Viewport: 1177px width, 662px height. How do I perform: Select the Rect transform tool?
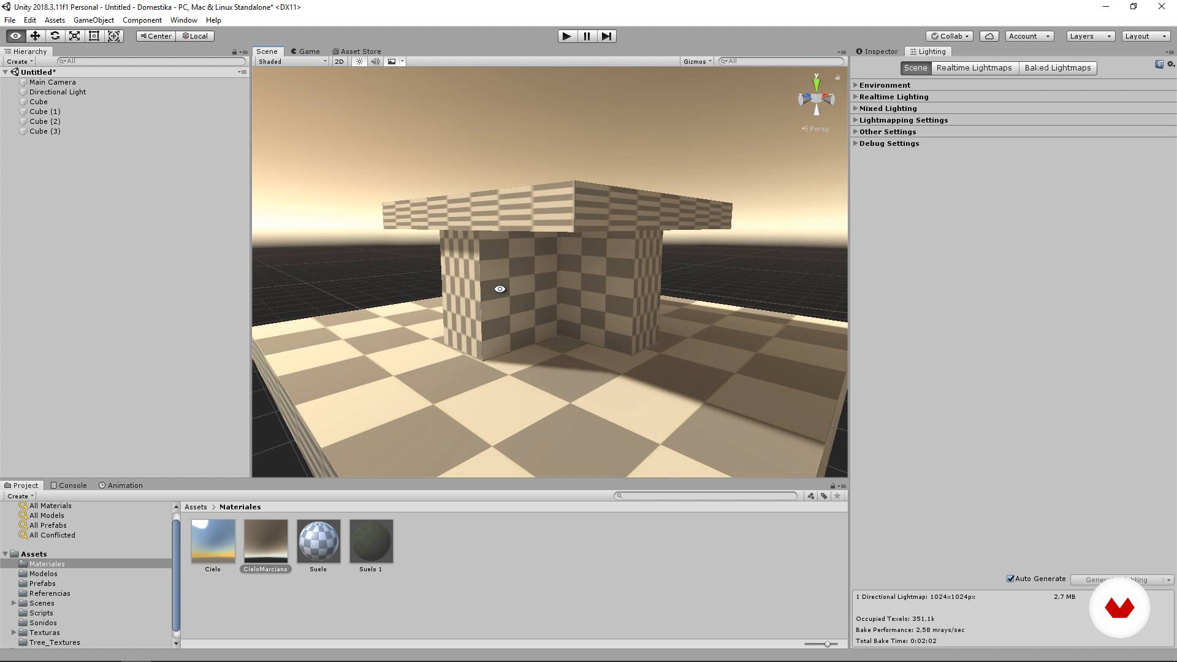click(x=94, y=36)
